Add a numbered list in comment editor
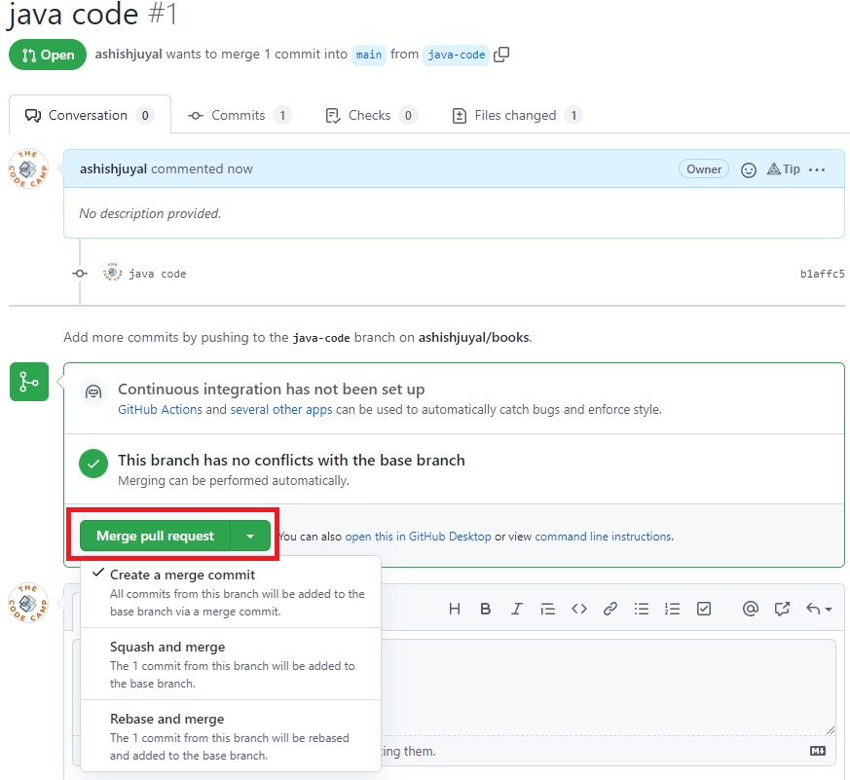The image size is (850, 780). [x=672, y=609]
